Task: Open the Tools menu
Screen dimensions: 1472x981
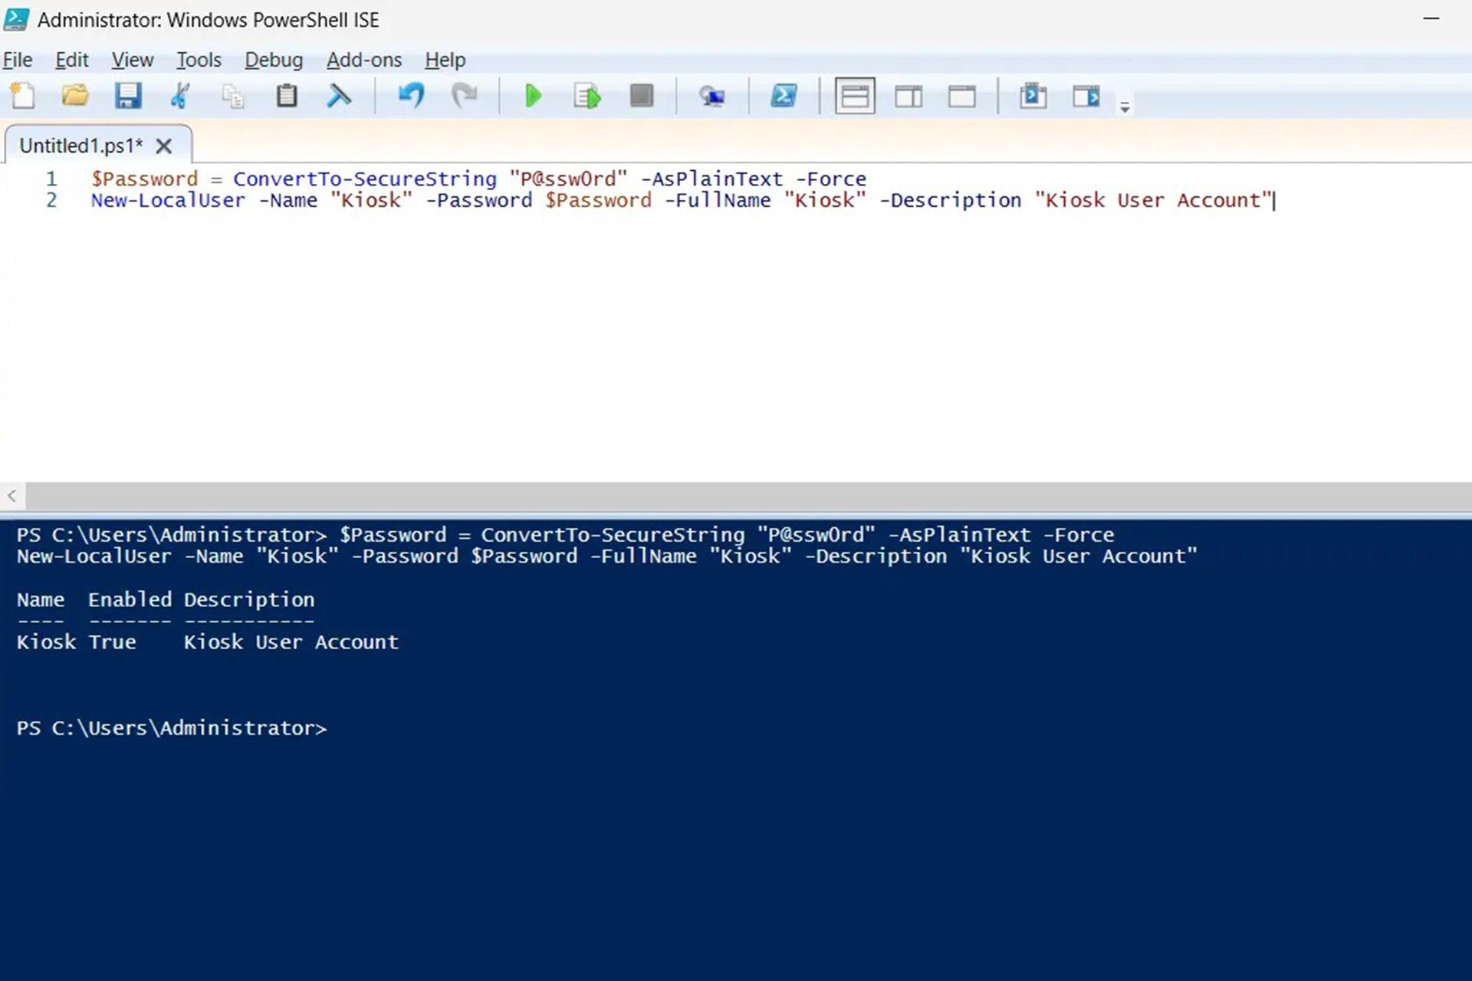Action: click(x=199, y=60)
